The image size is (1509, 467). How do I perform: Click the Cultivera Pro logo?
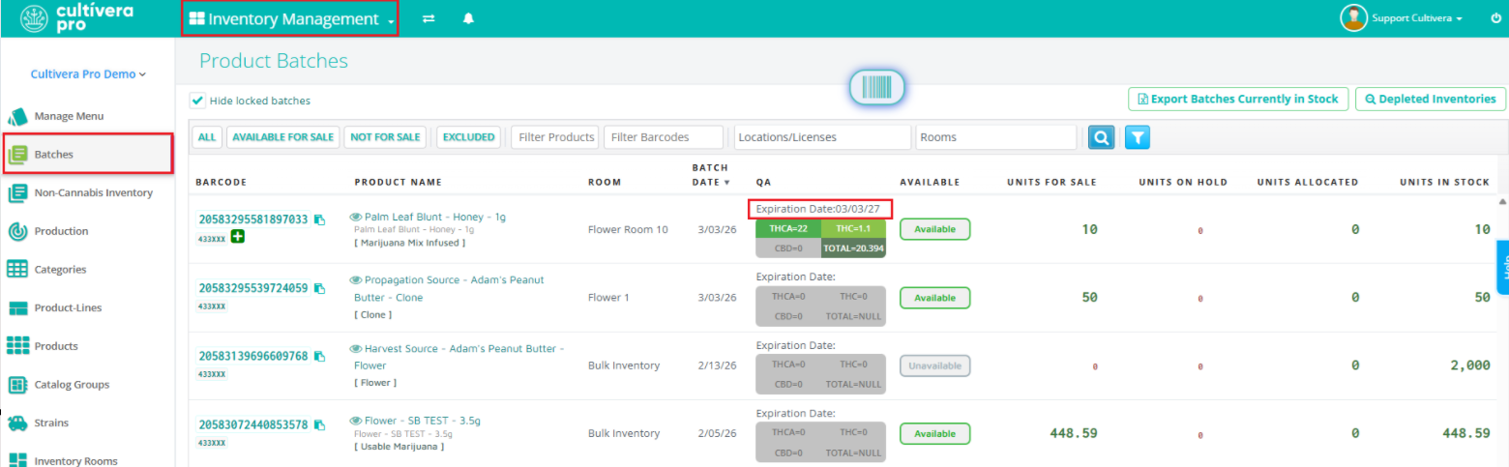click(x=76, y=18)
